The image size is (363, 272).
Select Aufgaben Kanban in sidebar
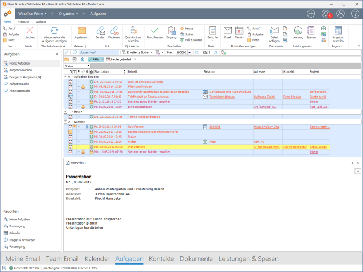[20, 70]
